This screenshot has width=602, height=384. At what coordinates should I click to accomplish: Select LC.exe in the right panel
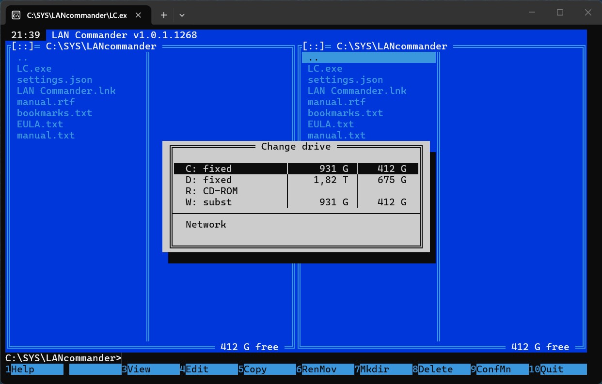click(325, 69)
